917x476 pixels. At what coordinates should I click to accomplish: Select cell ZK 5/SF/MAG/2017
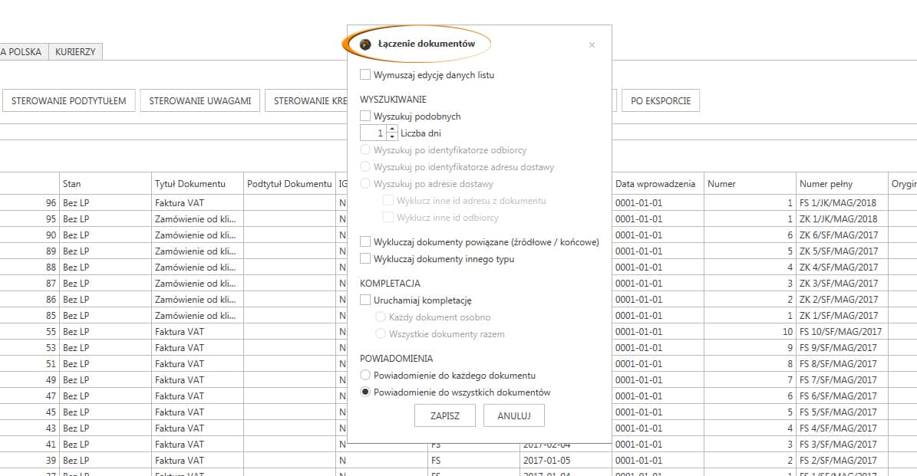pos(842,251)
